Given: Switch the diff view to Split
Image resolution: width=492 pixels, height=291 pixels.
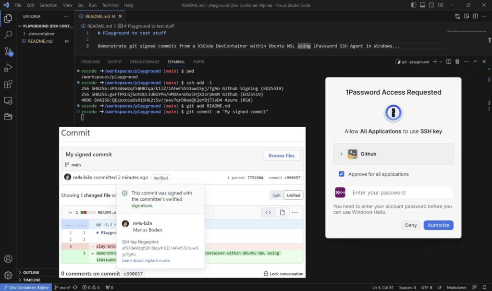Looking at the screenshot, I should tap(276, 195).
